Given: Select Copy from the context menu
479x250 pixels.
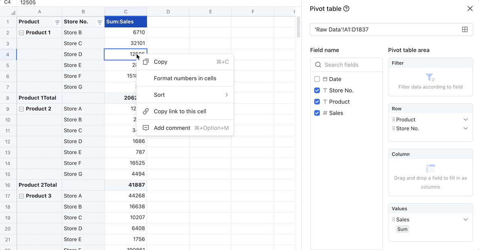Looking at the screenshot, I should tap(160, 62).
